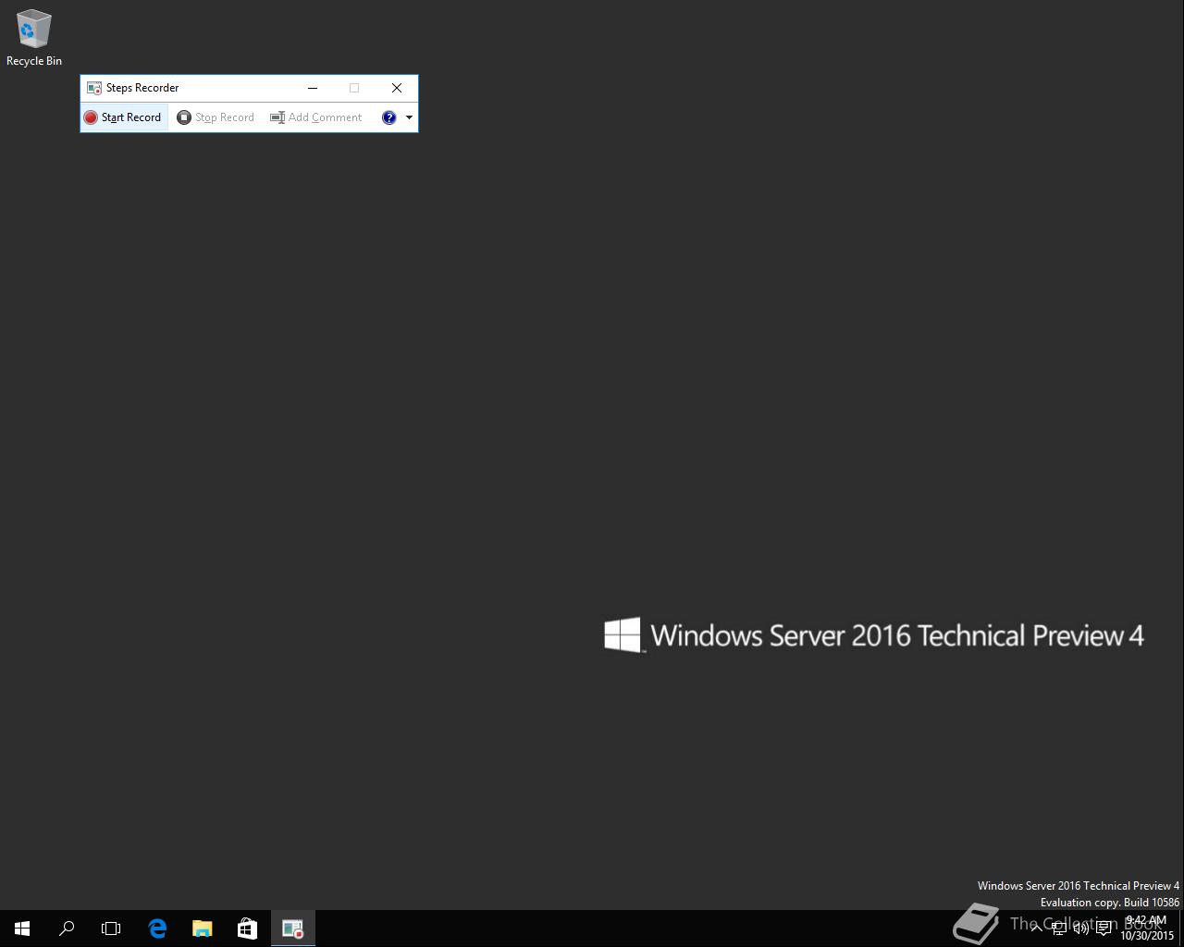
Task: Launch Microsoft Edge from the taskbar
Action: point(157,929)
